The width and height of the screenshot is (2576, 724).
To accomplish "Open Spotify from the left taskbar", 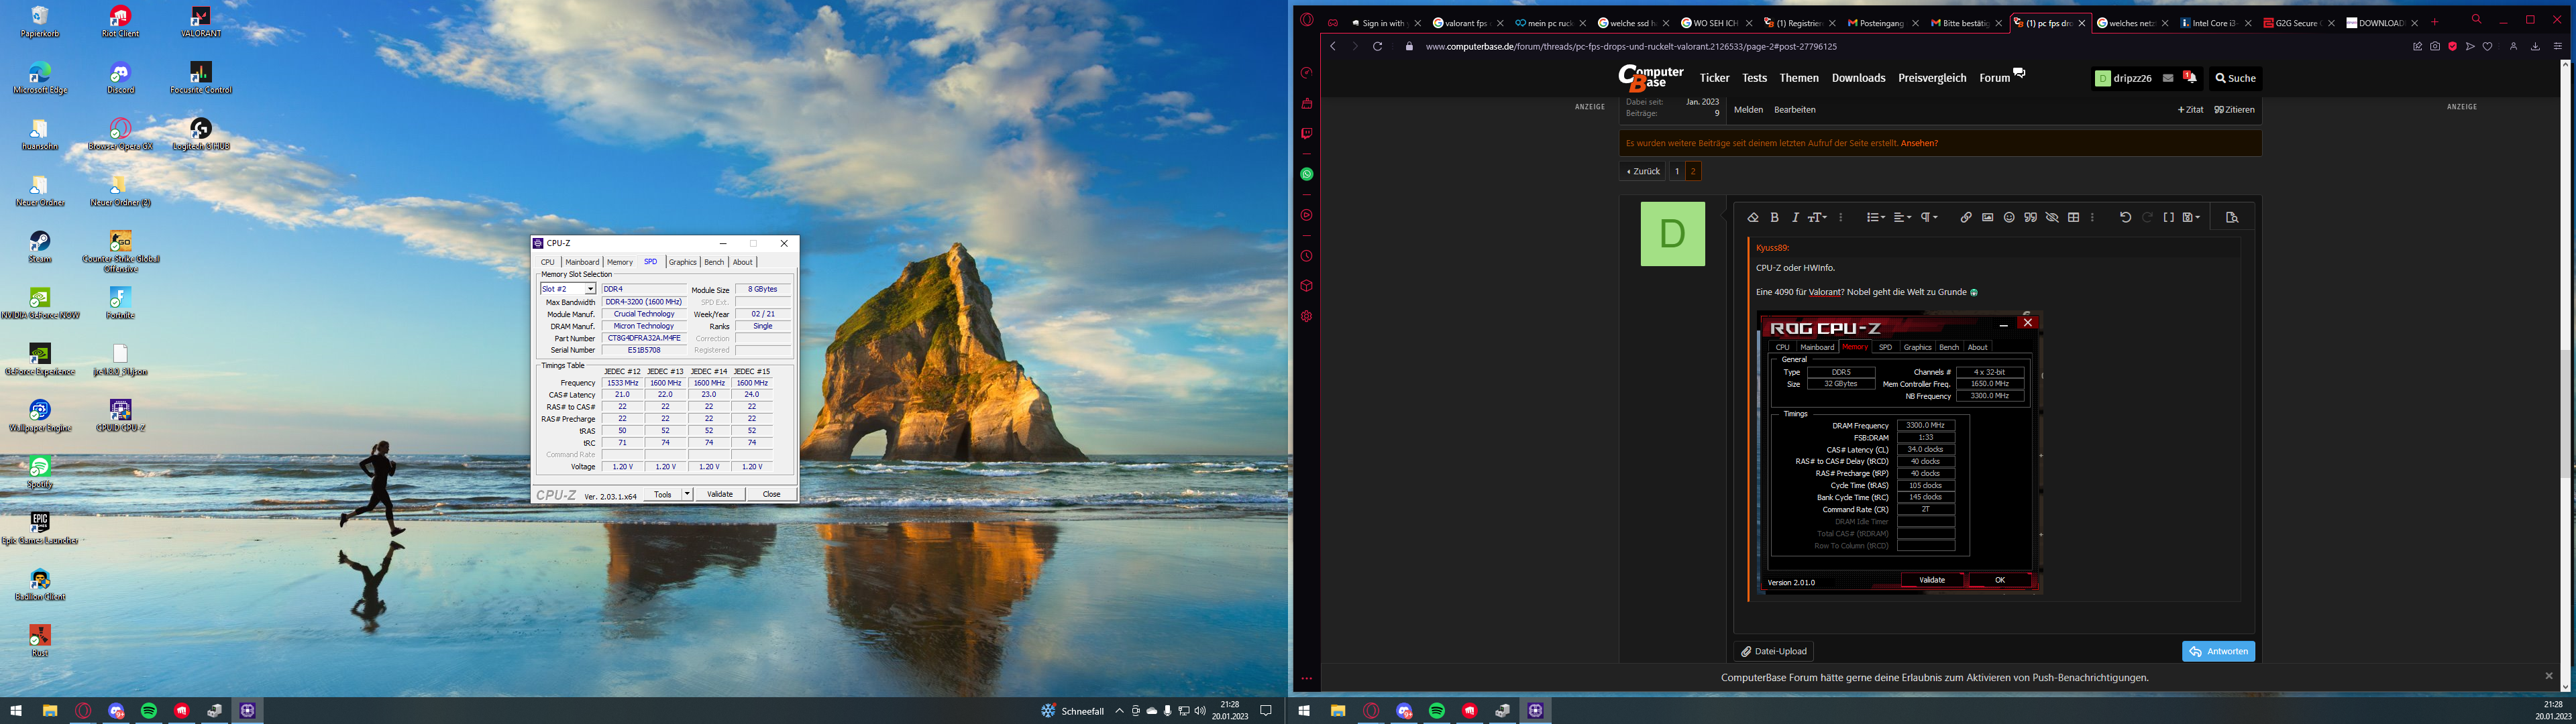I will pos(149,711).
